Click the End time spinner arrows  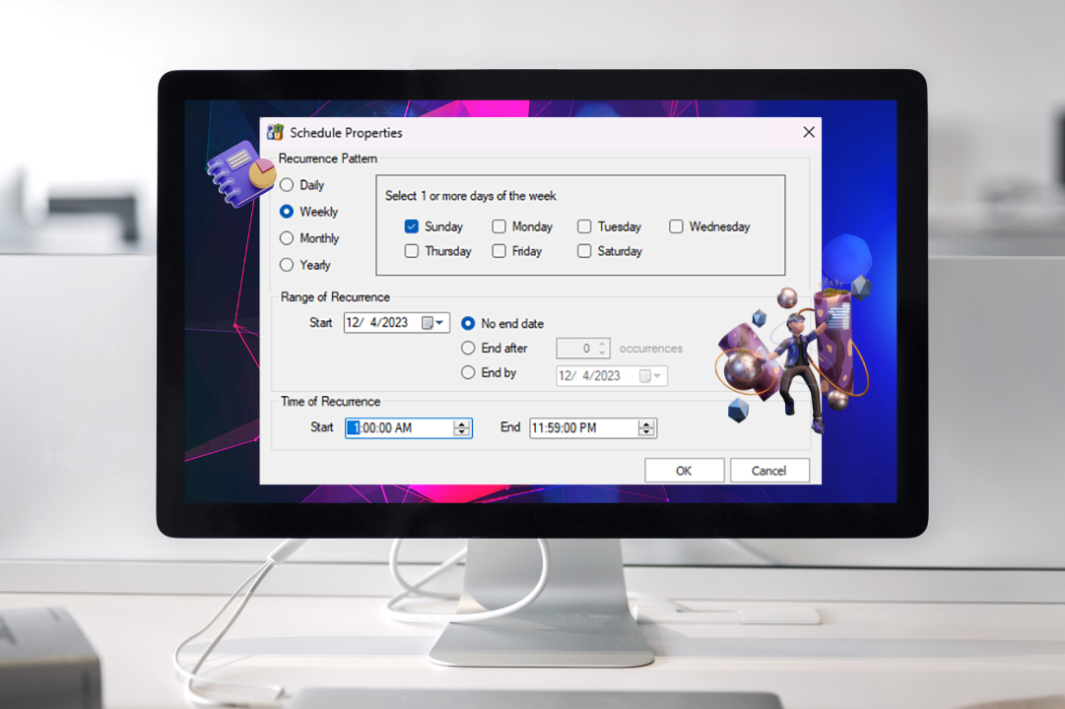(646, 428)
